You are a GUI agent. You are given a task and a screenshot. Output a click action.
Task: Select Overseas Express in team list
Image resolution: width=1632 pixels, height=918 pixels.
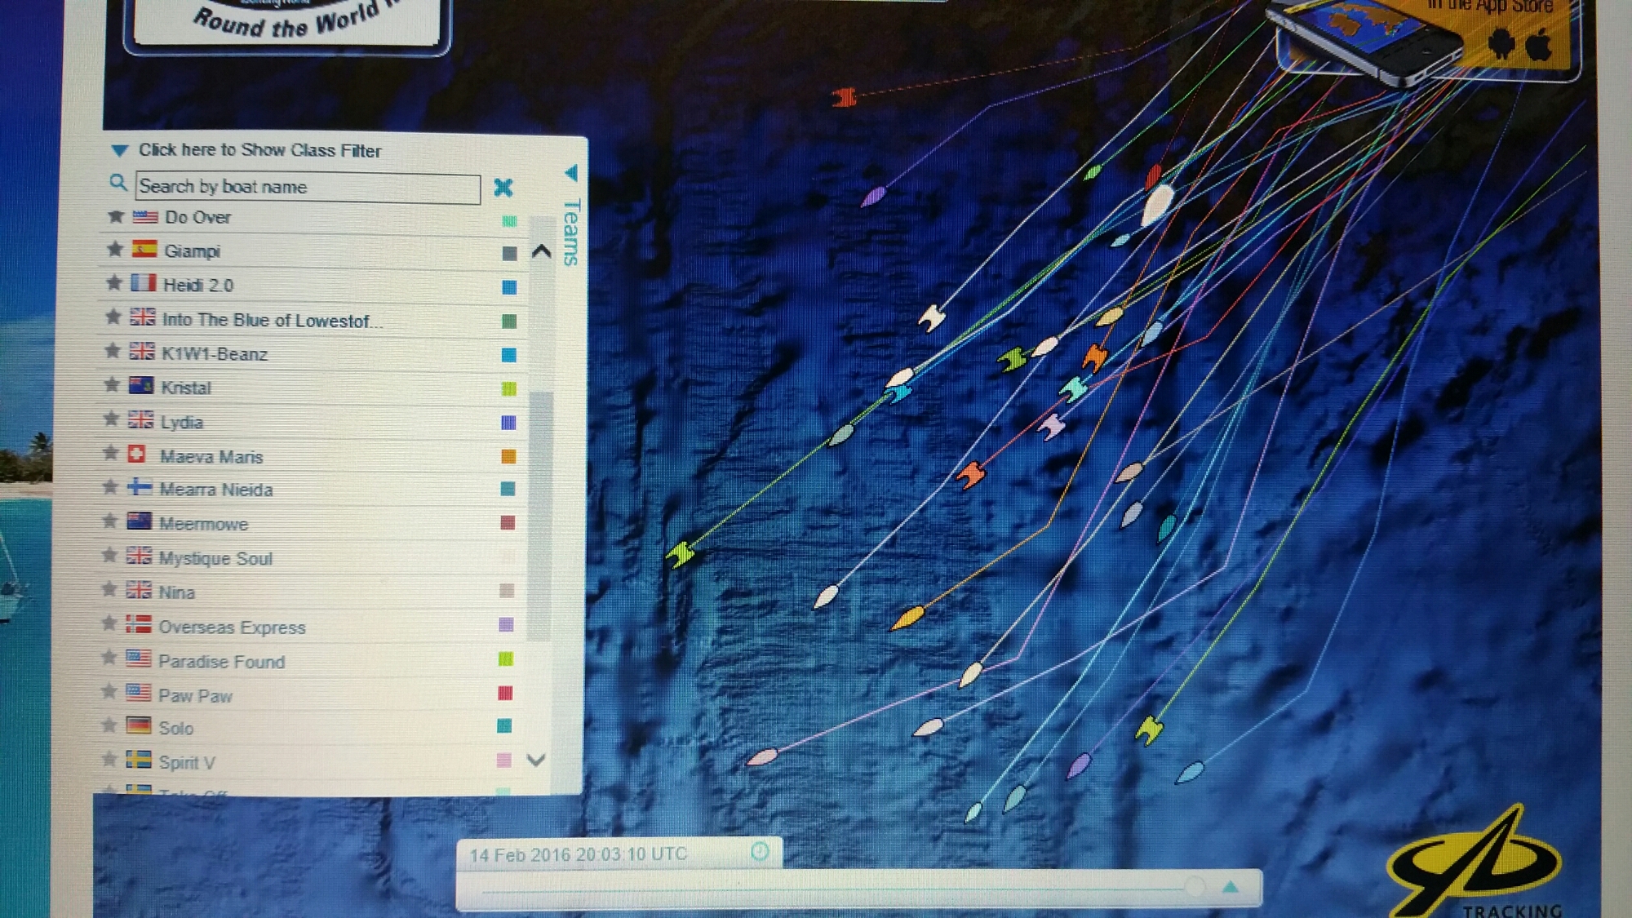tap(233, 628)
